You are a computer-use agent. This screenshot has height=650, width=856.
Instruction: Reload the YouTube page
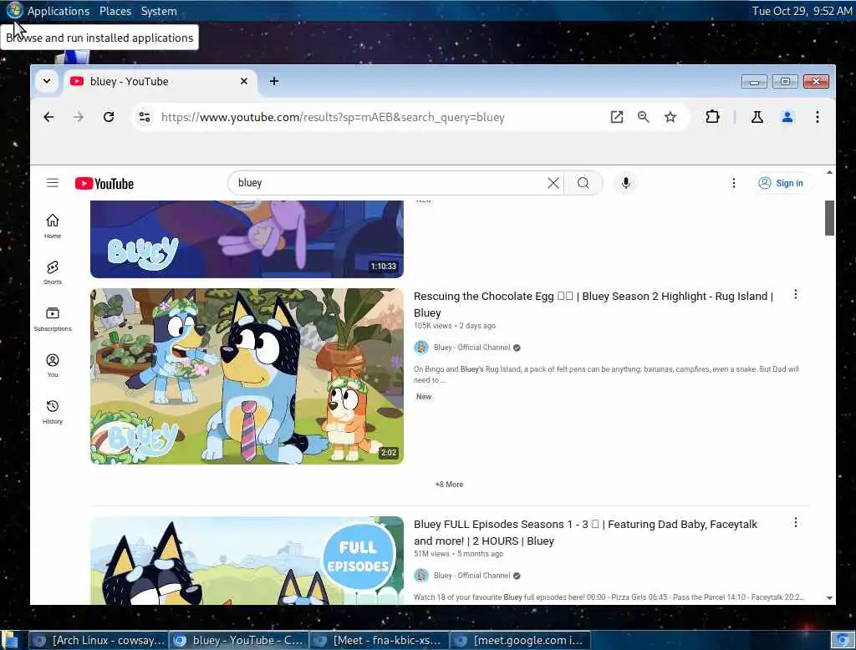109,117
